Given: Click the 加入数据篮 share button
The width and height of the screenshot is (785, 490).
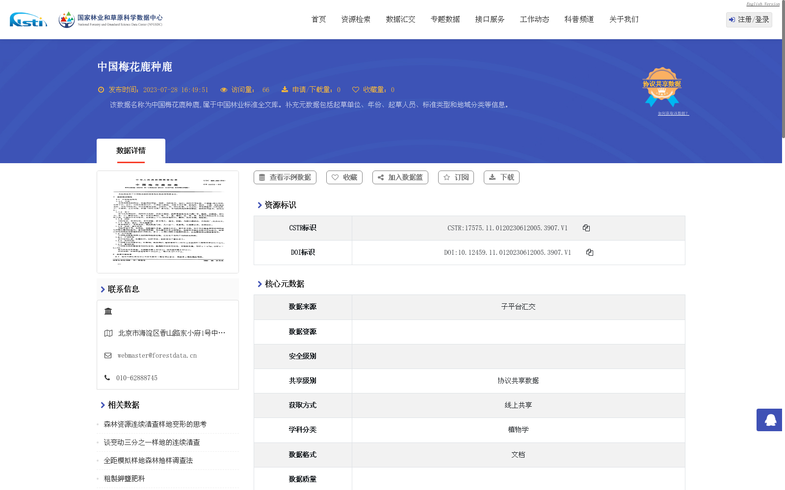Looking at the screenshot, I should pyautogui.click(x=400, y=177).
